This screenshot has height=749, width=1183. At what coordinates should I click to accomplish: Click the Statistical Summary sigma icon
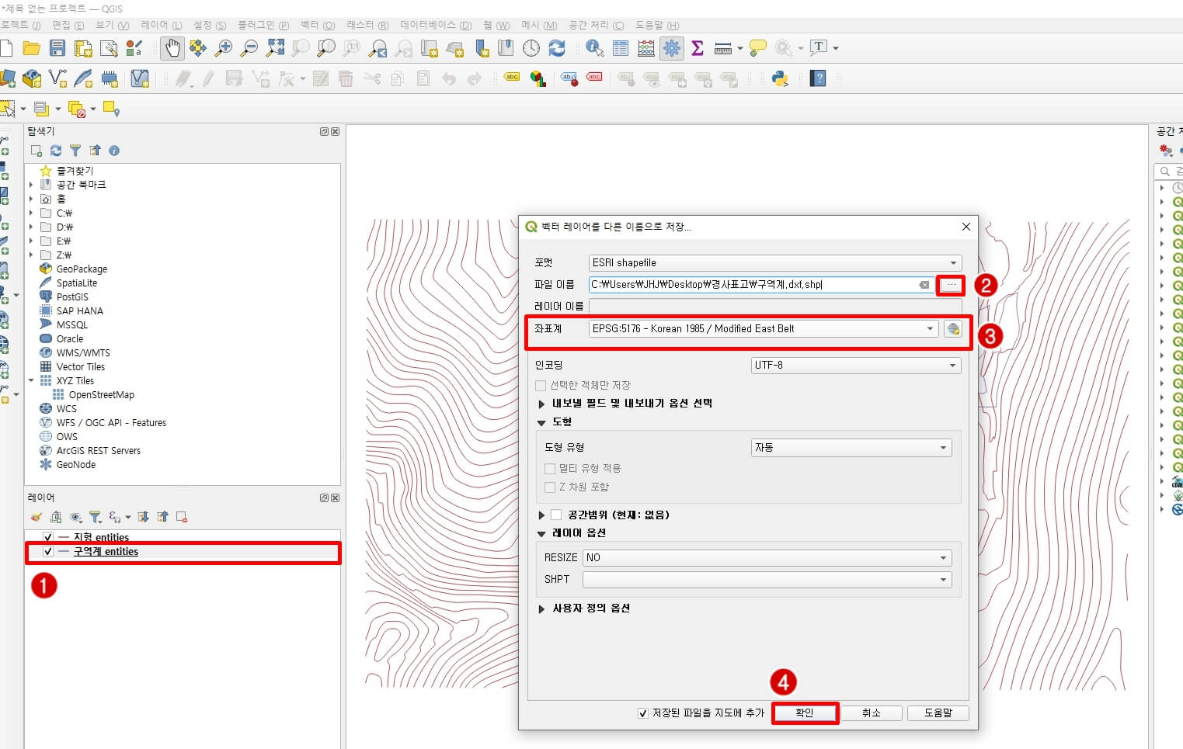[x=698, y=48]
